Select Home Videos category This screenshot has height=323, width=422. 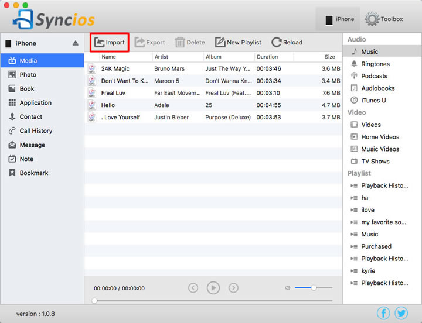point(382,137)
